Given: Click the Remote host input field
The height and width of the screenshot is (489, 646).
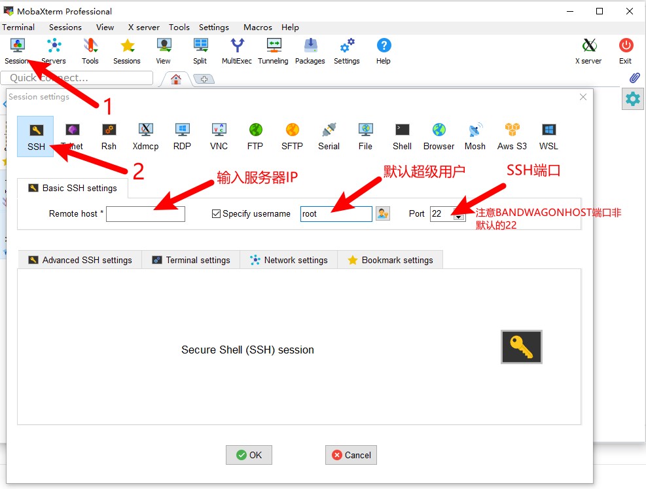Looking at the screenshot, I should pos(145,214).
